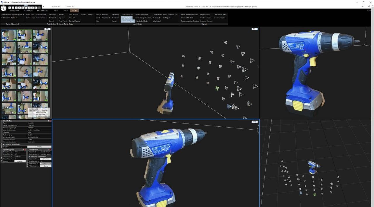Activate the Simplify Tool in ribbon
Image resolution: width=374 pixels, height=207 pixels.
(127, 18)
